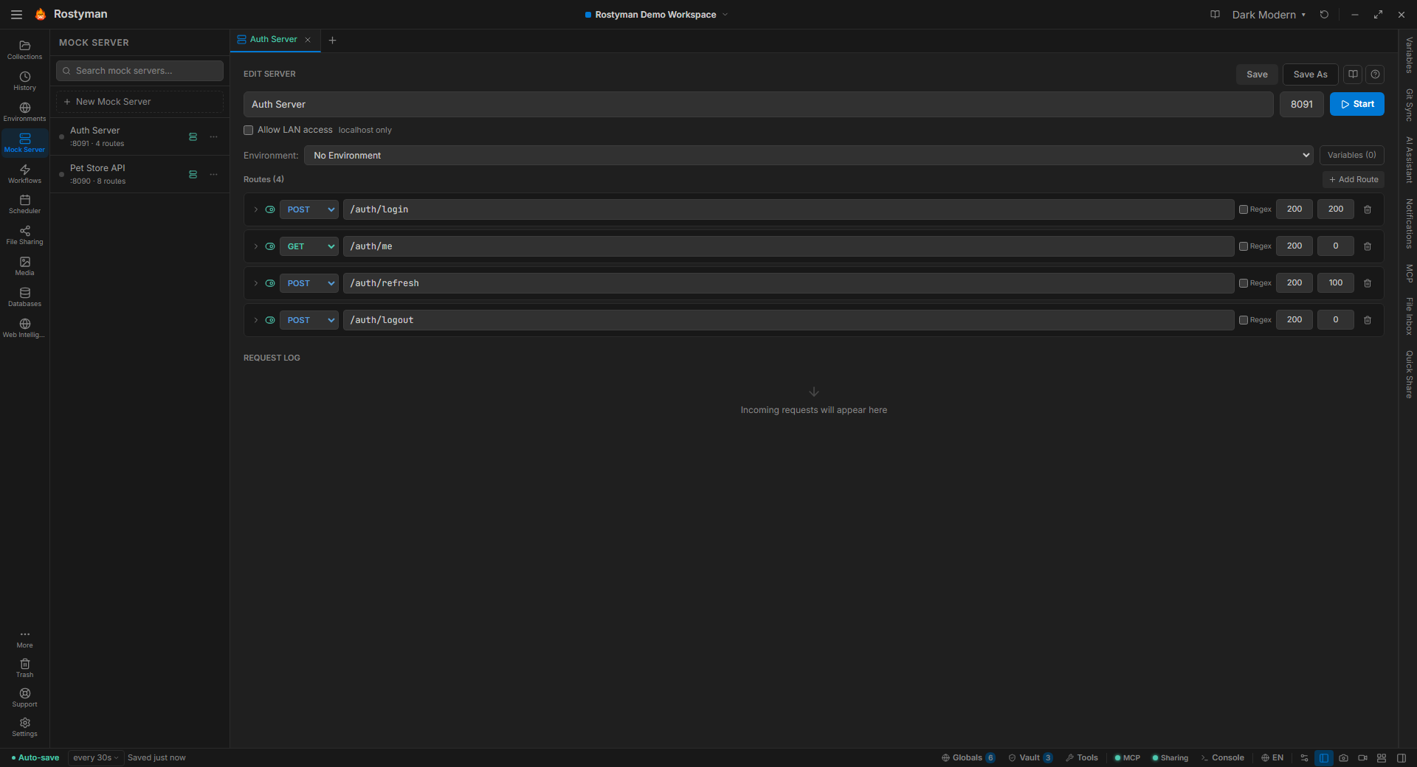The height and width of the screenshot is (767, 1417).
Task: Click the More sidebar icon
Action: pos(24,639)
